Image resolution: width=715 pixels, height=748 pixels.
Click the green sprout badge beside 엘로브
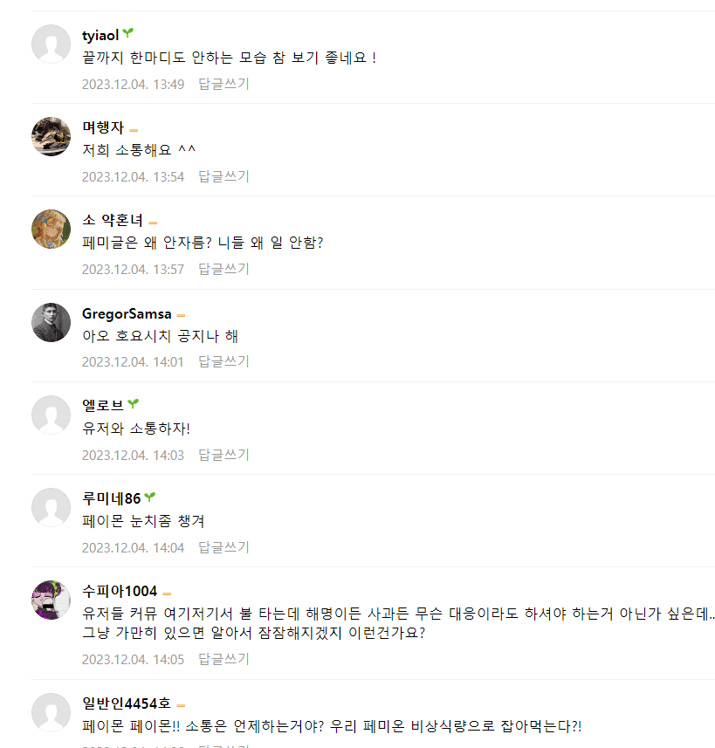(133, 404)
